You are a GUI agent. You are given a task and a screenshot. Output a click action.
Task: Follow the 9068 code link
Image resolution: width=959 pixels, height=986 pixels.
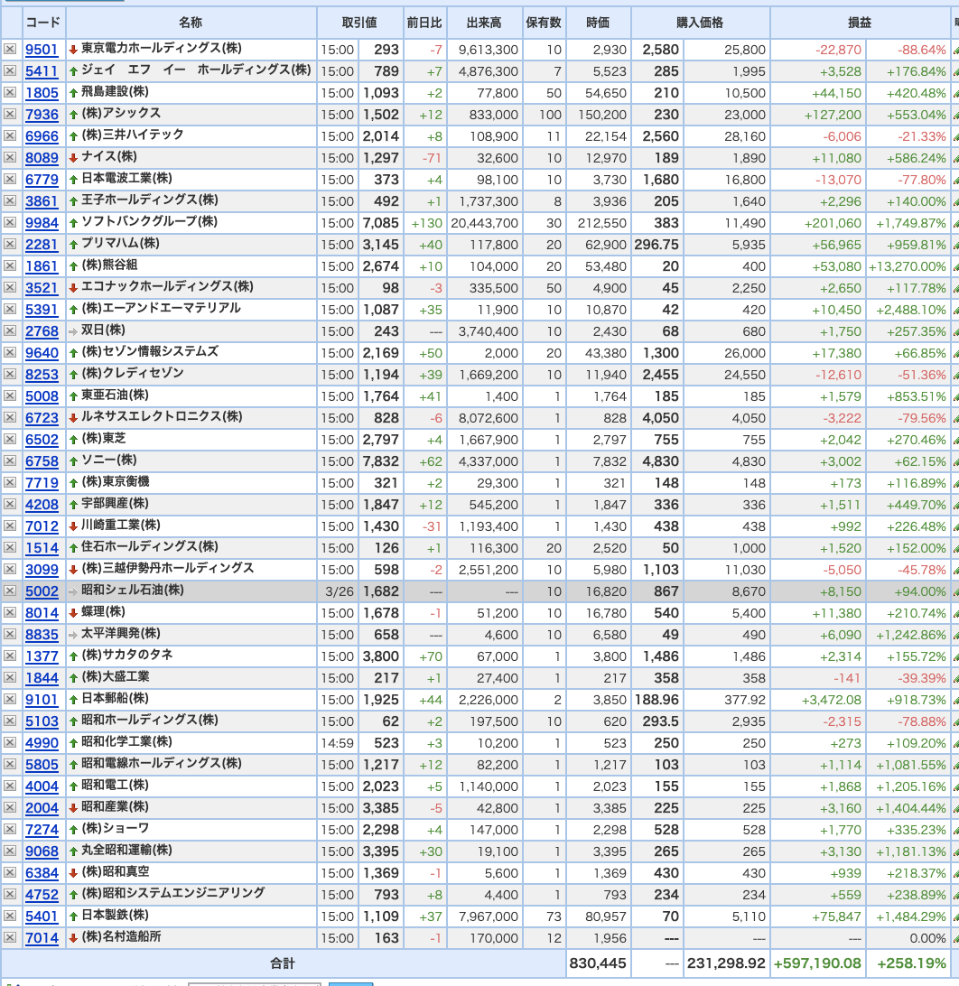pos(42,851)
